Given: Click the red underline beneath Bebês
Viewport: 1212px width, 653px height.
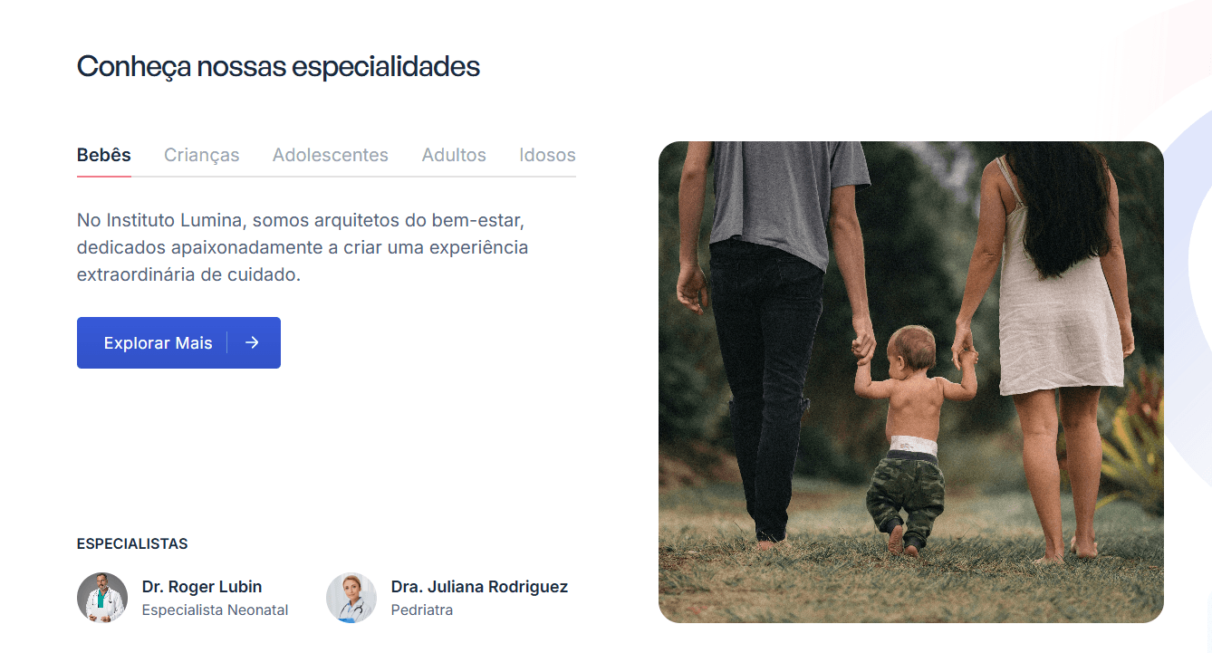Looking at the screenshot, I should point(104,176).
